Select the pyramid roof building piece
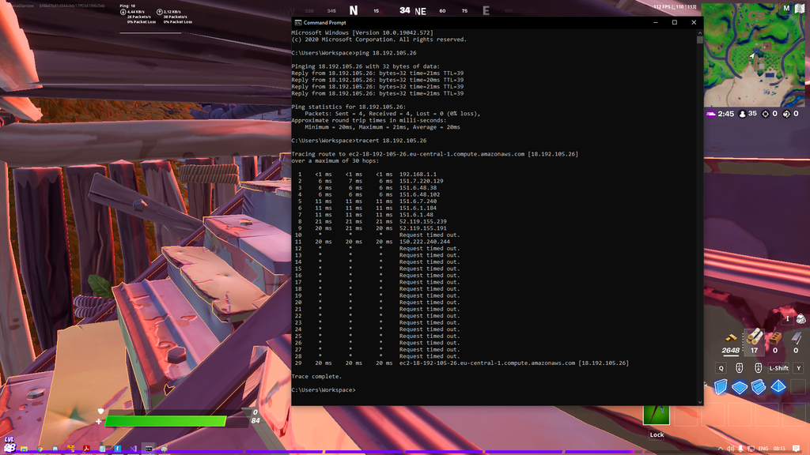This screenshot has width=810, height=455. [x=778, y=387]
